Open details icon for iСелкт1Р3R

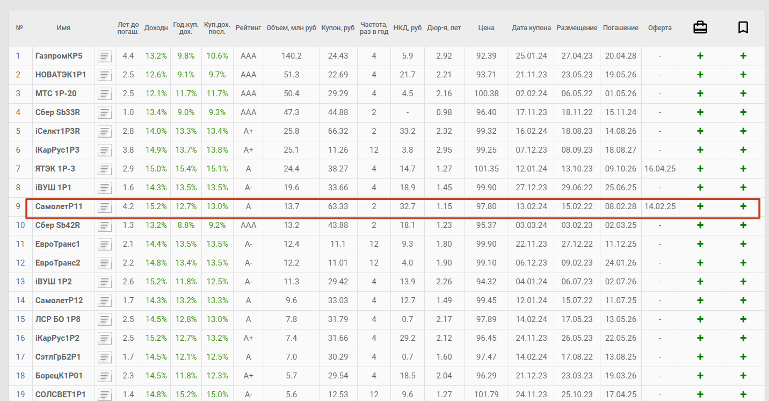105,131
